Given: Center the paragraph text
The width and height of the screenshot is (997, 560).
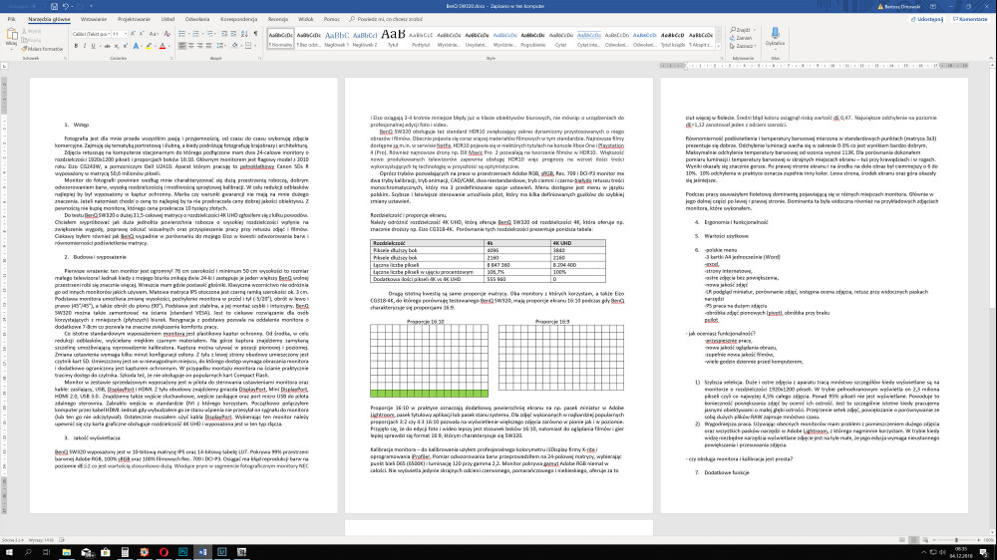Looking at the screenshot, I should coord(190,46).
